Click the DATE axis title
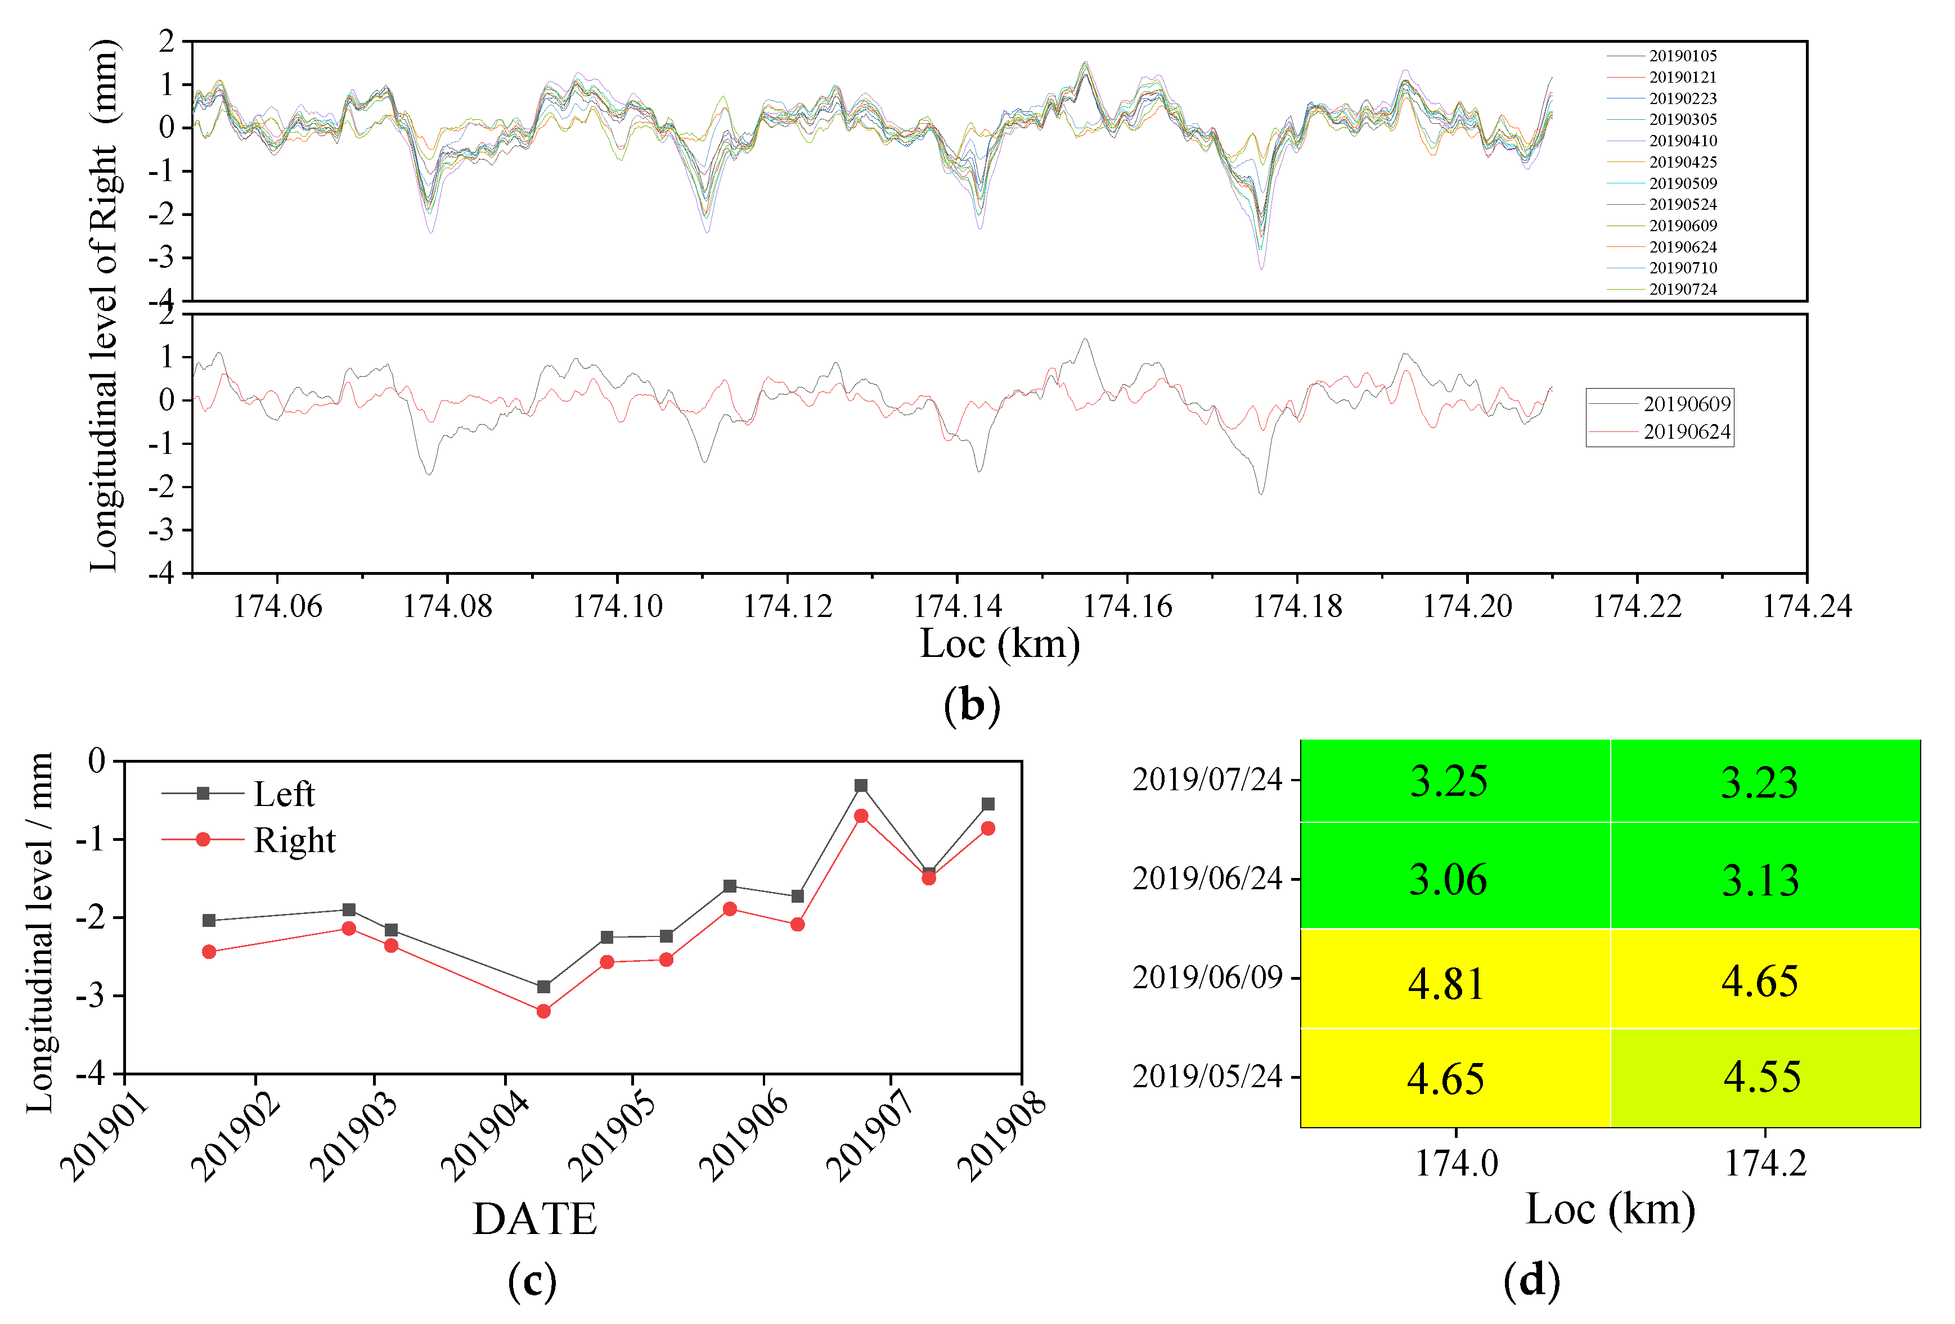Screen dimensions: 1955x1324 pos(535,1218)
